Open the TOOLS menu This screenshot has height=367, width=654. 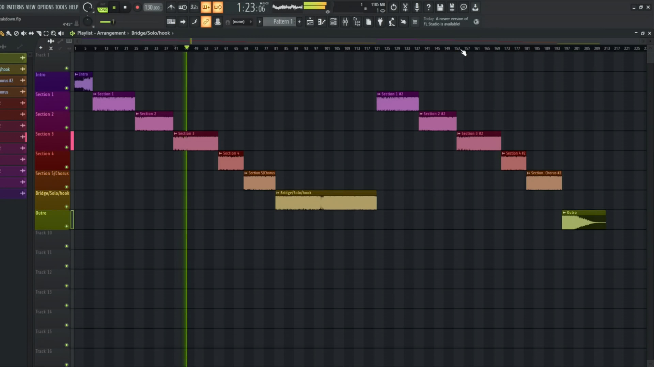pos(61,7)
